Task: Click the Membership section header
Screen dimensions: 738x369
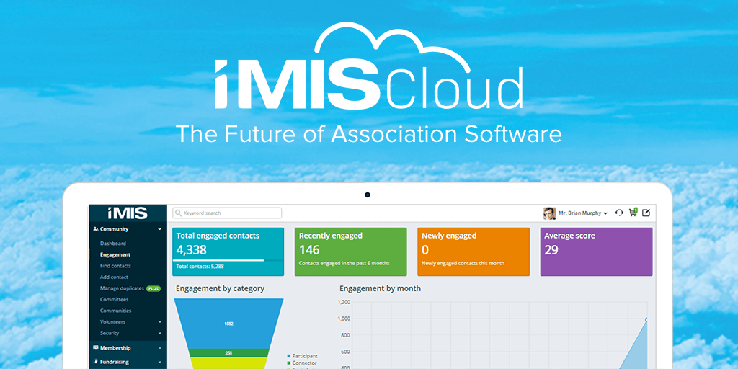Action: tap(128, 348)
